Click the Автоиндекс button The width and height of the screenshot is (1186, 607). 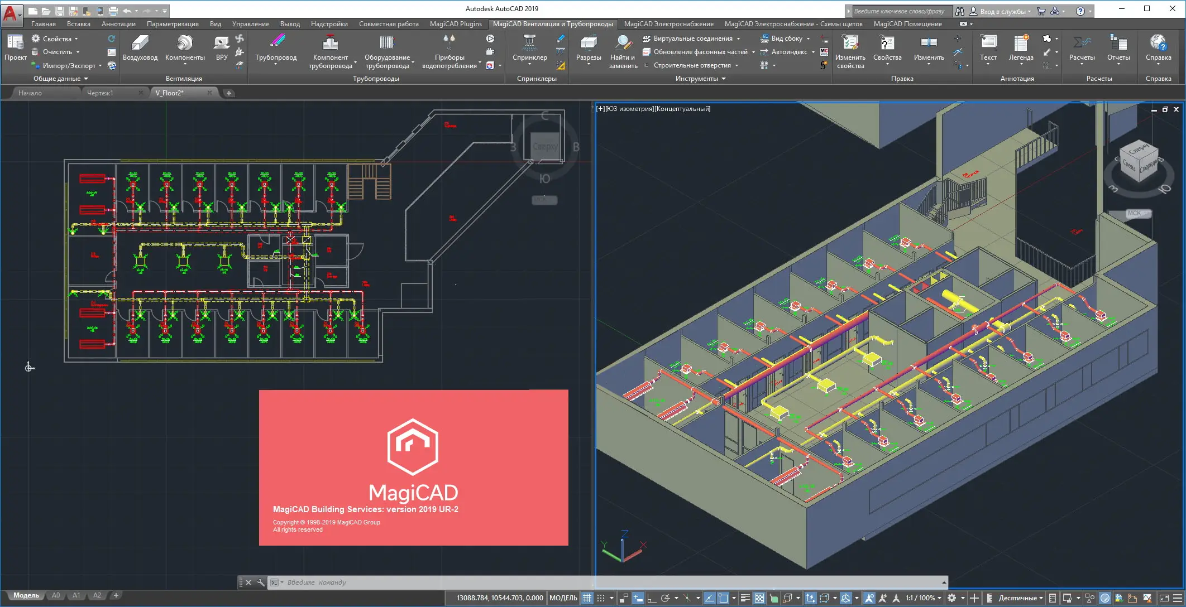click(789, 52)
